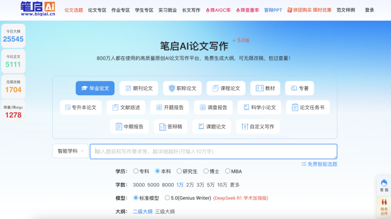Image resolution: width=391 pixels, height=219 pixels.
Task: Open the 学生专区 nav tab
Action: click(144, 10)
